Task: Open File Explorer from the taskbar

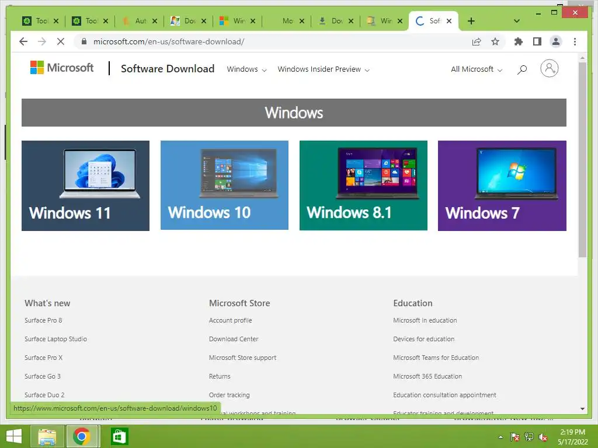Action: (47, 436)
